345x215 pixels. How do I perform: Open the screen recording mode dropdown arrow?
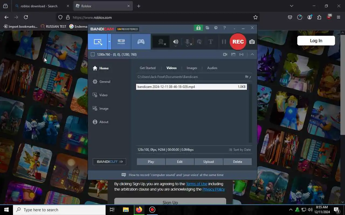[x=109, y=42]
